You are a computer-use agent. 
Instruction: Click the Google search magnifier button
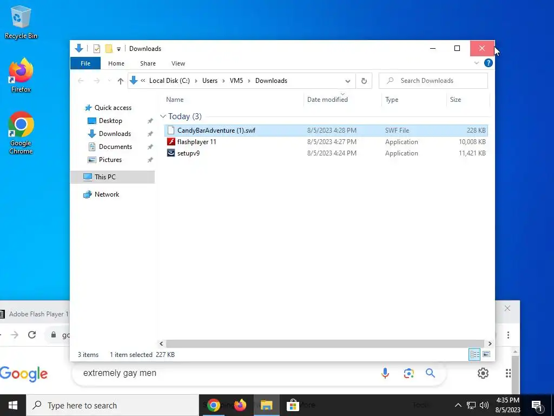[x=430, y=373]
